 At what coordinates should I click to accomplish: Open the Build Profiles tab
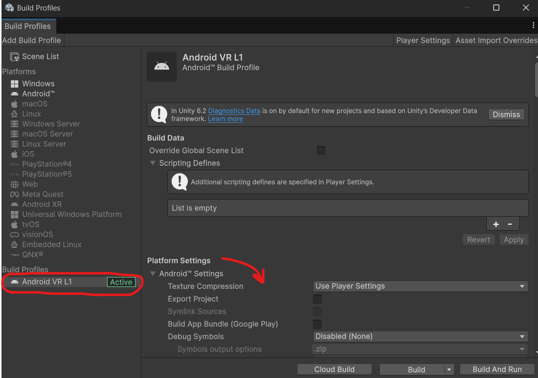pyautogui.click(x=28, y=26)
